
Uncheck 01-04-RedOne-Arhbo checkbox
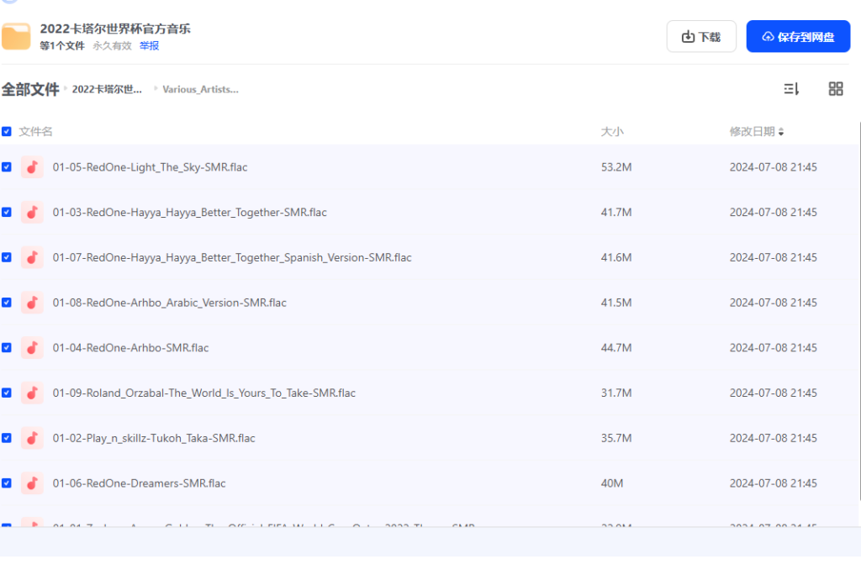click(x=7, y=348)
